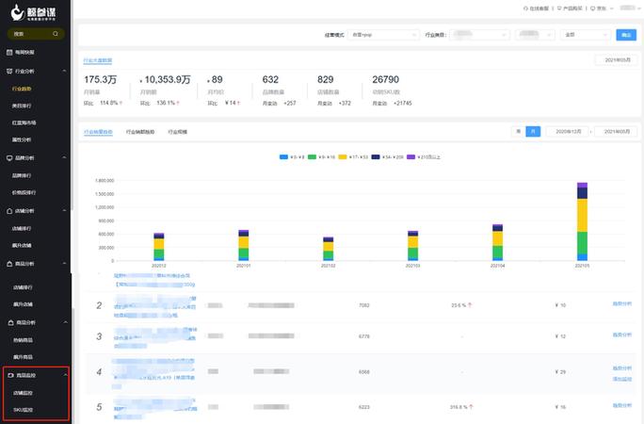Screen dimensions: 644x424
Task: Click the 行业大盘数据 link
Action: click(98, 60)
